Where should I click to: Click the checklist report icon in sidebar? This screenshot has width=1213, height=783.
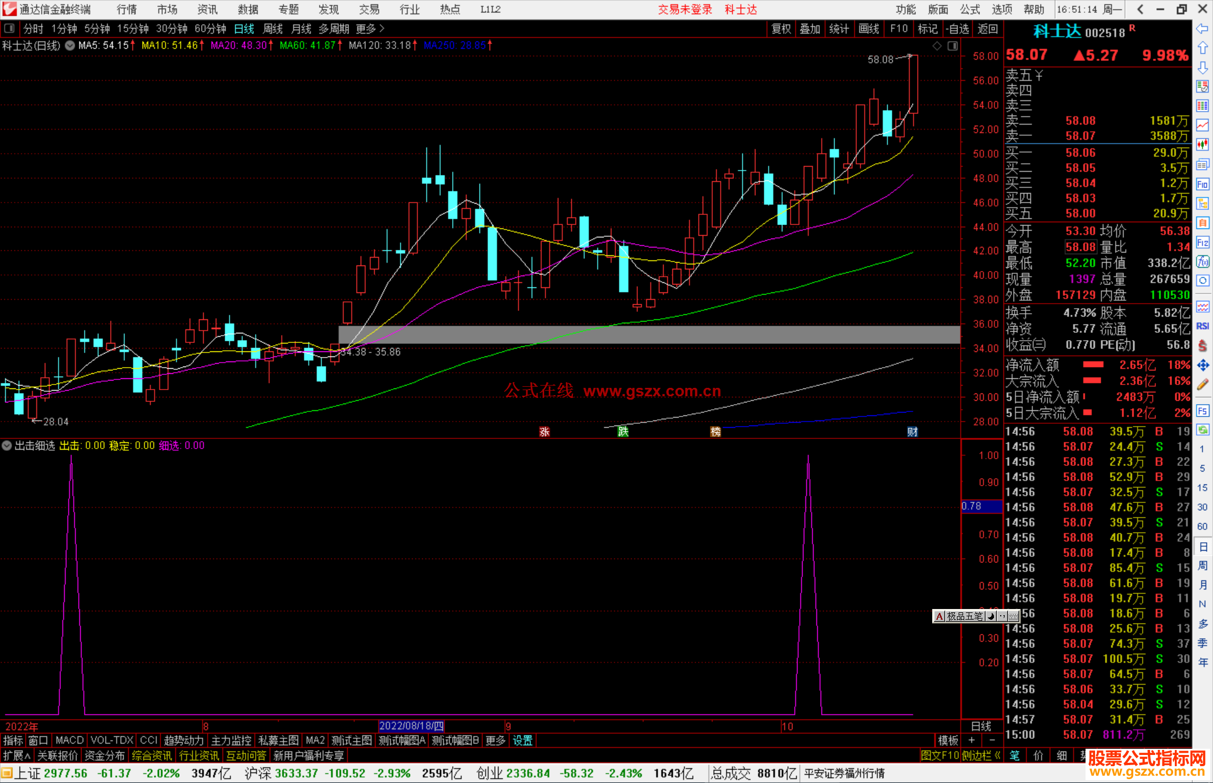point(1202,86)
